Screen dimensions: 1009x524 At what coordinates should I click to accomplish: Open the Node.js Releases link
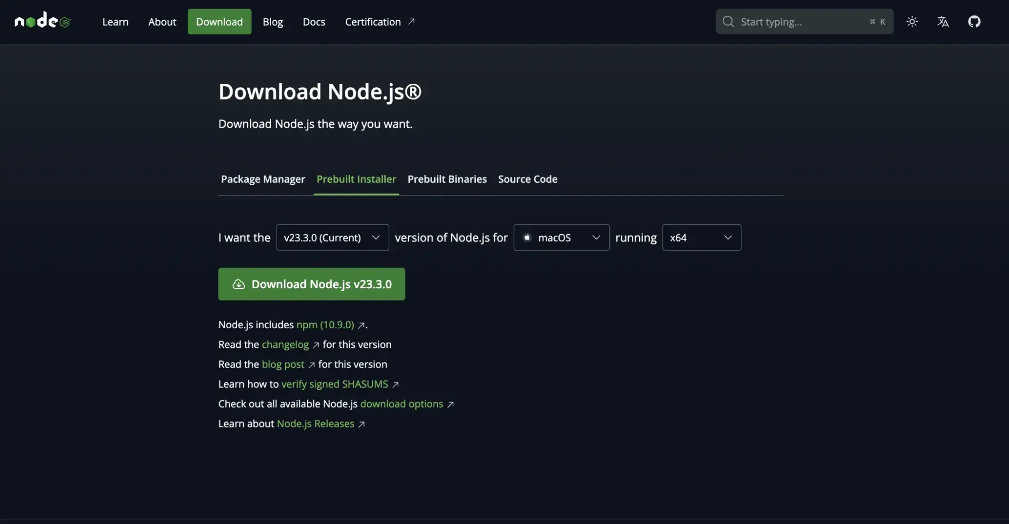(x=315, y=424)
